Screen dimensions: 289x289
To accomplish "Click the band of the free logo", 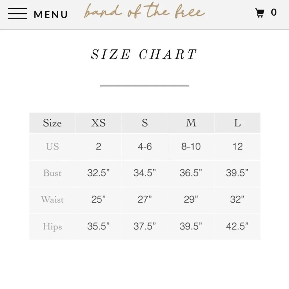I will 144,11.
